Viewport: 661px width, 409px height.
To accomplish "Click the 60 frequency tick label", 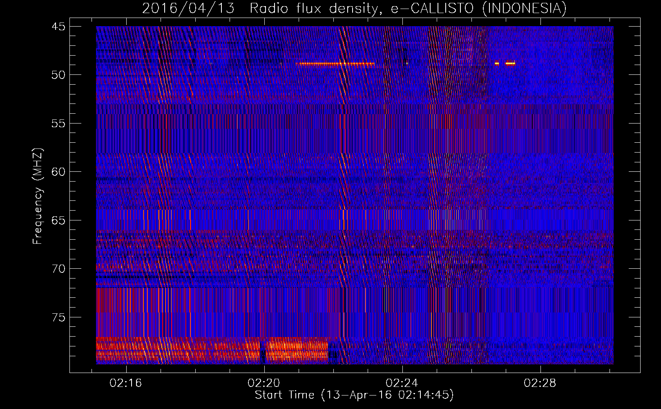I will pos(58,172).
